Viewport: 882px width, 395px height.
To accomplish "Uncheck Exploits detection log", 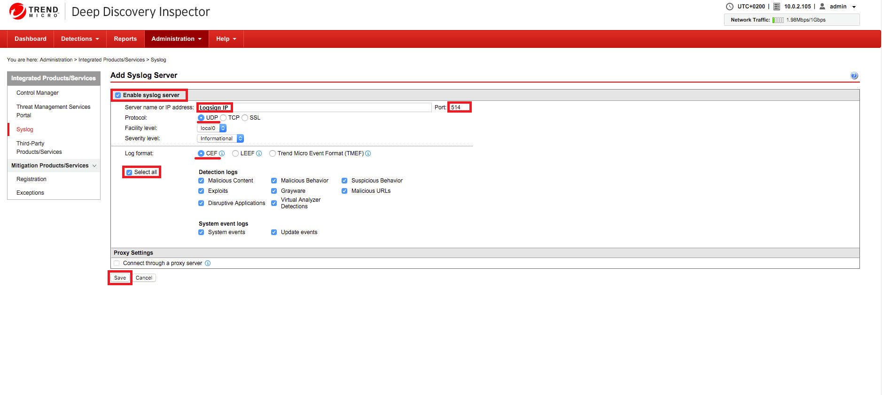I will [201, 191].
